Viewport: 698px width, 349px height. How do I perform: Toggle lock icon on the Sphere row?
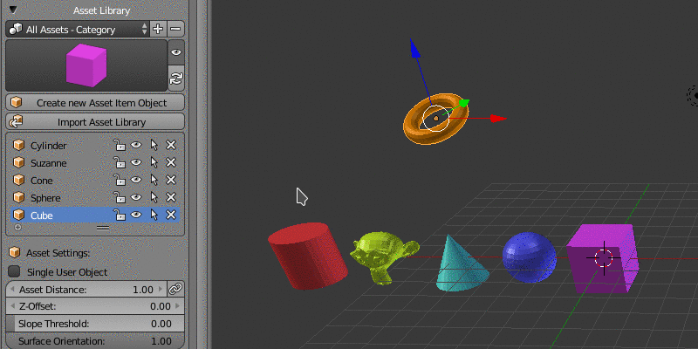pos(120,197)
